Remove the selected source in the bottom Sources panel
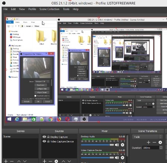The width and height of the screenshot is (167, 163). 50,161
